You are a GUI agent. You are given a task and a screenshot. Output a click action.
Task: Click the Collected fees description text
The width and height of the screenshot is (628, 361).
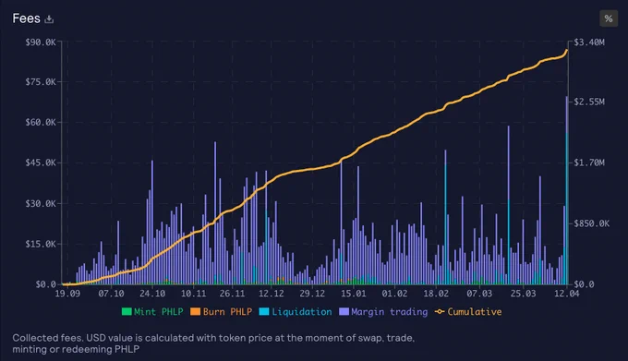[x=213, y=343]
